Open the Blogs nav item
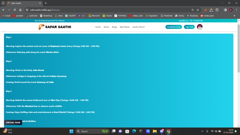 pos(114,27)
